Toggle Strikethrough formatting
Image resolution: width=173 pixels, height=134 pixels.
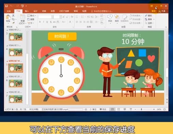[54, 22]
